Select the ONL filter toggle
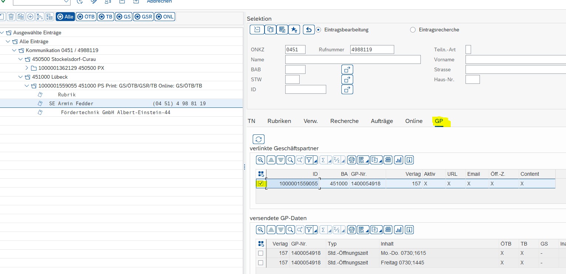This screenshot has height=274, width=566. tap(165, 17)
